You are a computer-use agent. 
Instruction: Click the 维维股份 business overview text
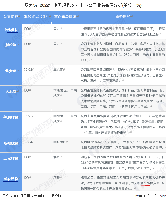[123, 145]
